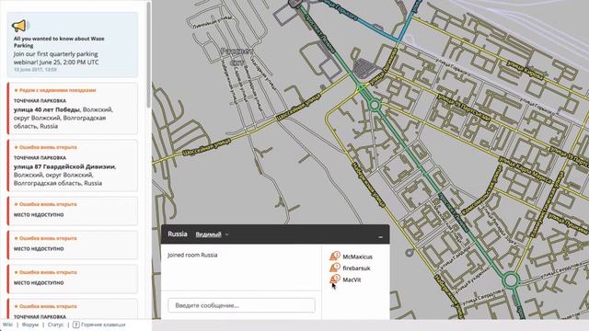589x331 pixels.
Task: Open feed item улица 87 Гвардейской Дивизии
Action: click(x=72, y=165)
